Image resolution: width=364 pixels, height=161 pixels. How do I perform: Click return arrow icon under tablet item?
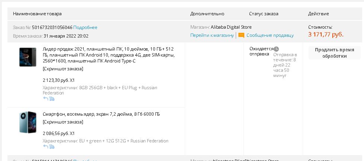click(45, 99)
